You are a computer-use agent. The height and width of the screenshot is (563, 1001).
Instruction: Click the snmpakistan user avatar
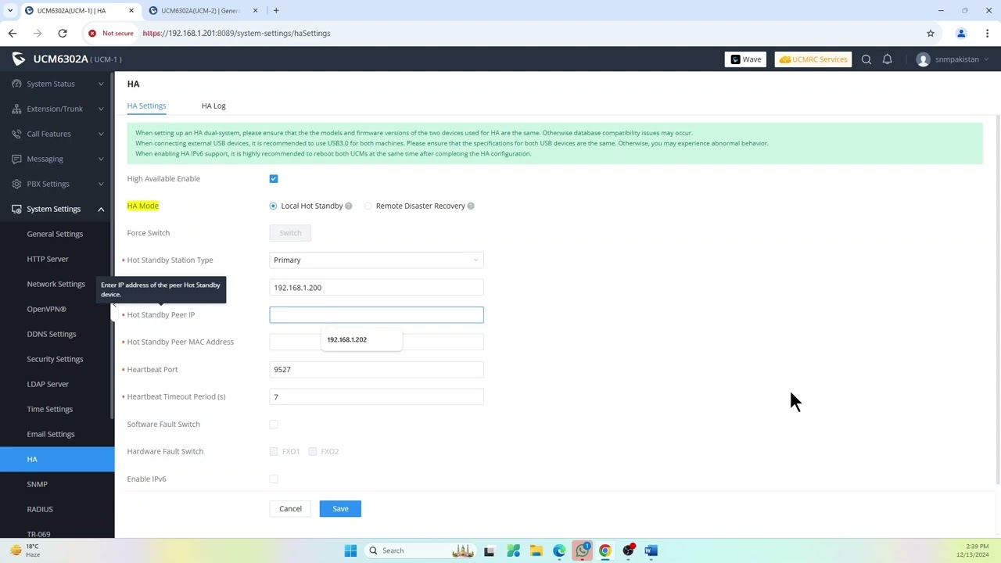tap(924, 59)
